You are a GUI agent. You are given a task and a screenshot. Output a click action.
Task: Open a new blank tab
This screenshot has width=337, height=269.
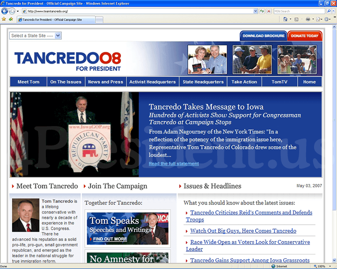tap(99, 20)
